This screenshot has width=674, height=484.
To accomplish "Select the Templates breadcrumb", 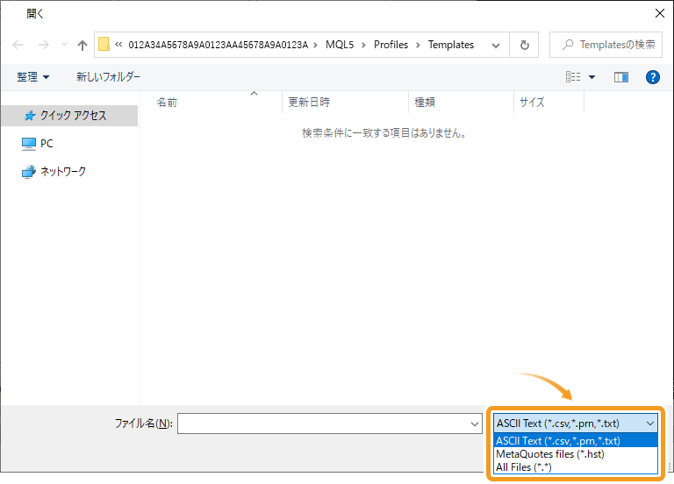I will pos(451,45).
